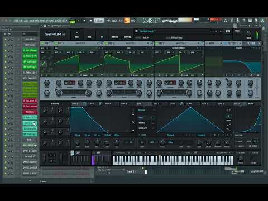Open the LFO Normal mode dropdown
The height and width of the screenshot is (201, 268).
(x=147, y=110)
